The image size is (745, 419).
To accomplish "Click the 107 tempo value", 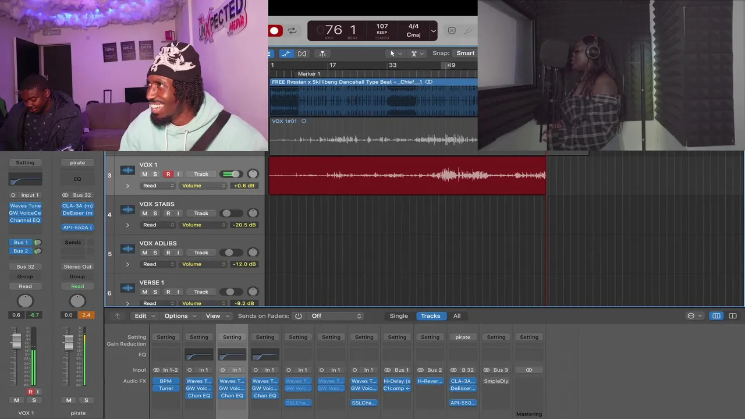I will (382, 27).
